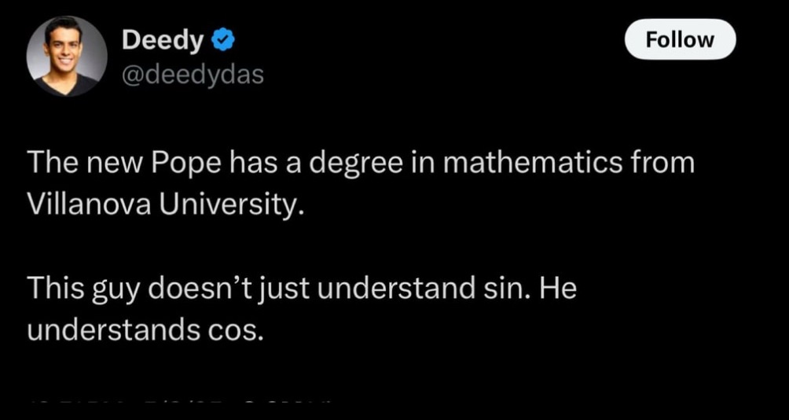The height and width of the screenshot is (420, 789).
Task: Click the Follow button
Action: click(680, 39)
